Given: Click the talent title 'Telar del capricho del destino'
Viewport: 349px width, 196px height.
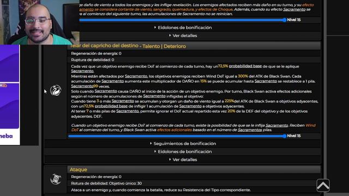Looking at the screenshot, I should (104, 46).
